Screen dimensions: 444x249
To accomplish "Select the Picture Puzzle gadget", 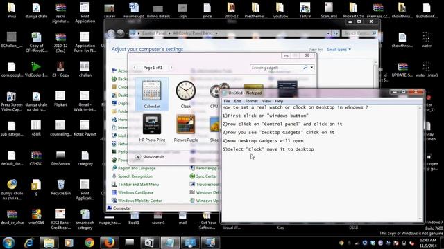I will pyautogui.click(x=186, y=127).
